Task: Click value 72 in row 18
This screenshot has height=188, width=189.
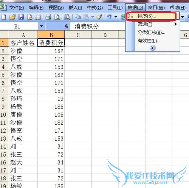Action: pos(51,178)
